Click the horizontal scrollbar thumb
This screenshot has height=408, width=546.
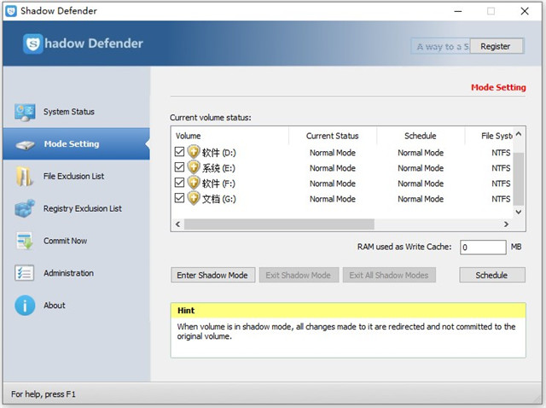tap(279, 224)
